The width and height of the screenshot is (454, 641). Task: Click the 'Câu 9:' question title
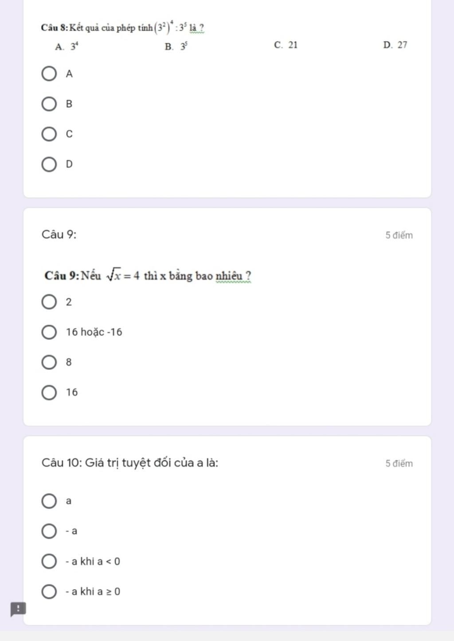pyautogui.click(x=59, y=235)
